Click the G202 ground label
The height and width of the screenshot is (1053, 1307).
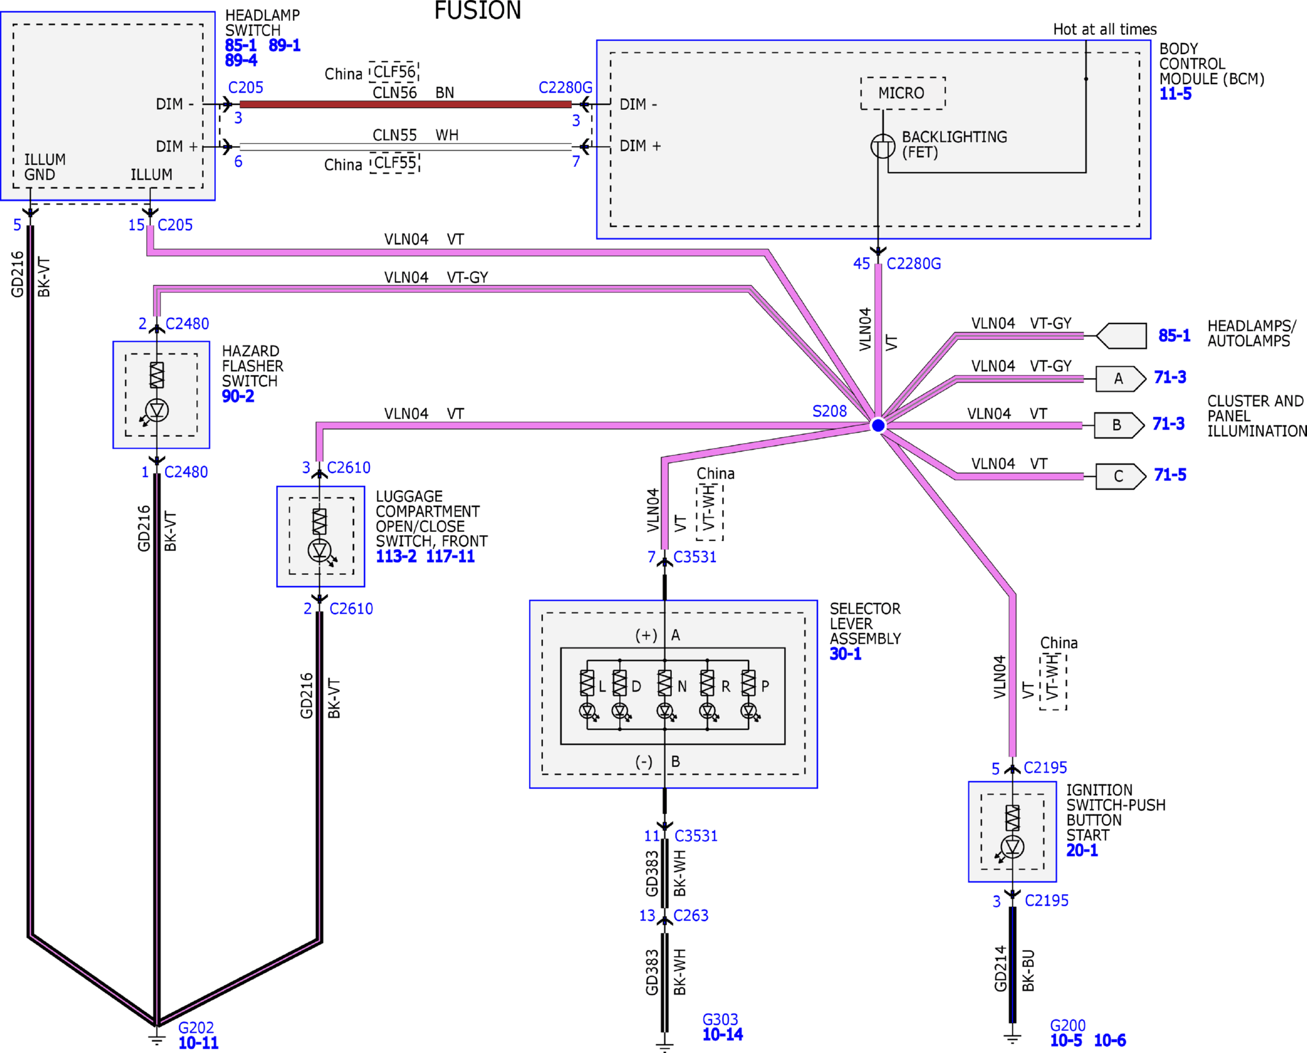196,1028
